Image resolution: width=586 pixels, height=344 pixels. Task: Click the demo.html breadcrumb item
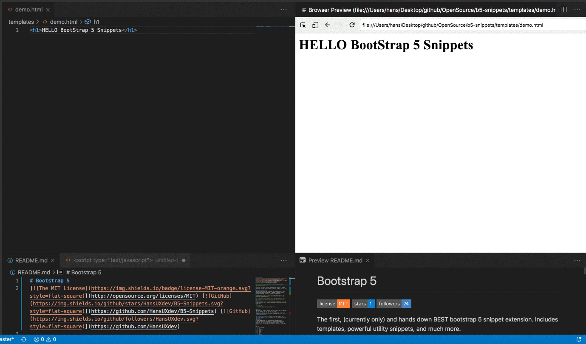click(x=64, y=22)
